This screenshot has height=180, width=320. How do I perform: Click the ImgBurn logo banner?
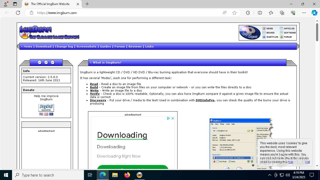[x=49, y=32]
